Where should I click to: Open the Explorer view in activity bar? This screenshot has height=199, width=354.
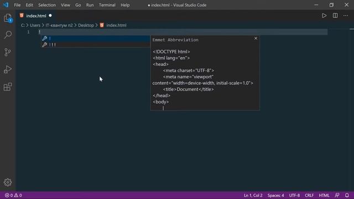coord(8,18)
